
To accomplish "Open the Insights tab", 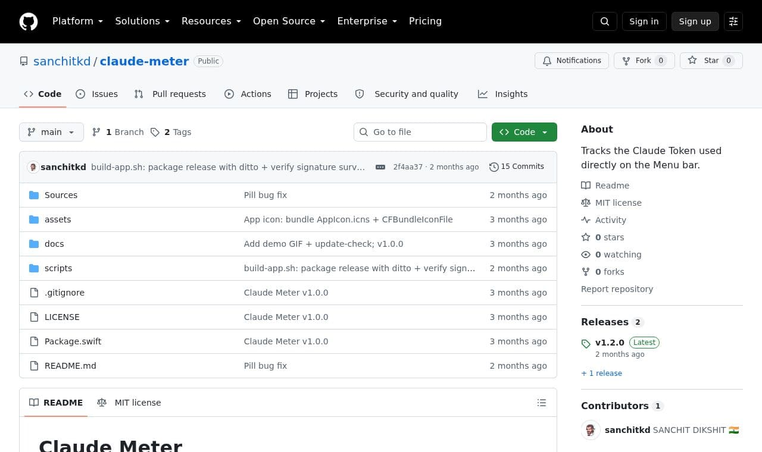I will pos(503,94).
